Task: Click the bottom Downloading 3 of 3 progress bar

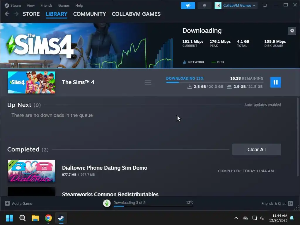Action: click(153, 206)
